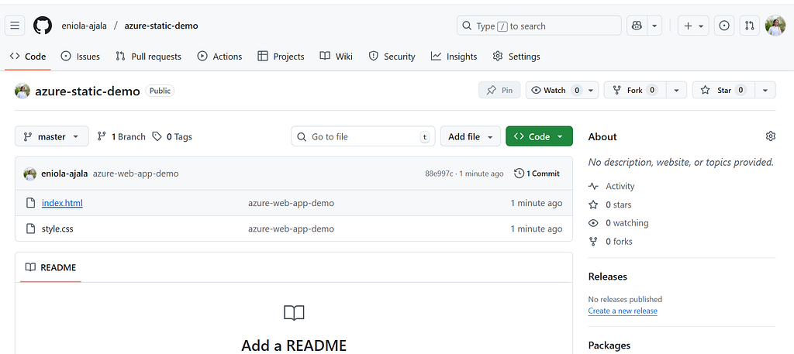Click the user profile avatar

(775, 26)
